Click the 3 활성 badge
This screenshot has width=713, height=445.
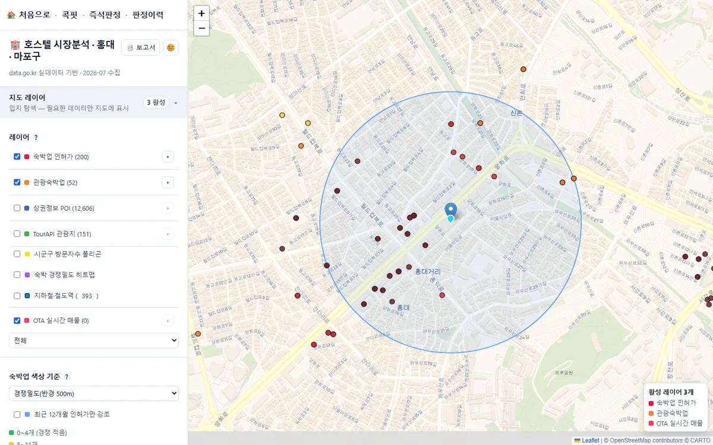[x=156, y=103]
